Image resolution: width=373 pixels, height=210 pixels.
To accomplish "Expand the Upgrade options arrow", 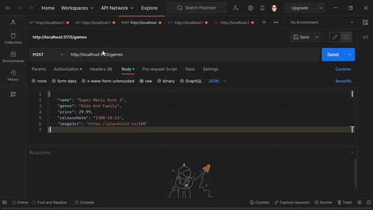I will pyautogui.click(x=321, y=8).
